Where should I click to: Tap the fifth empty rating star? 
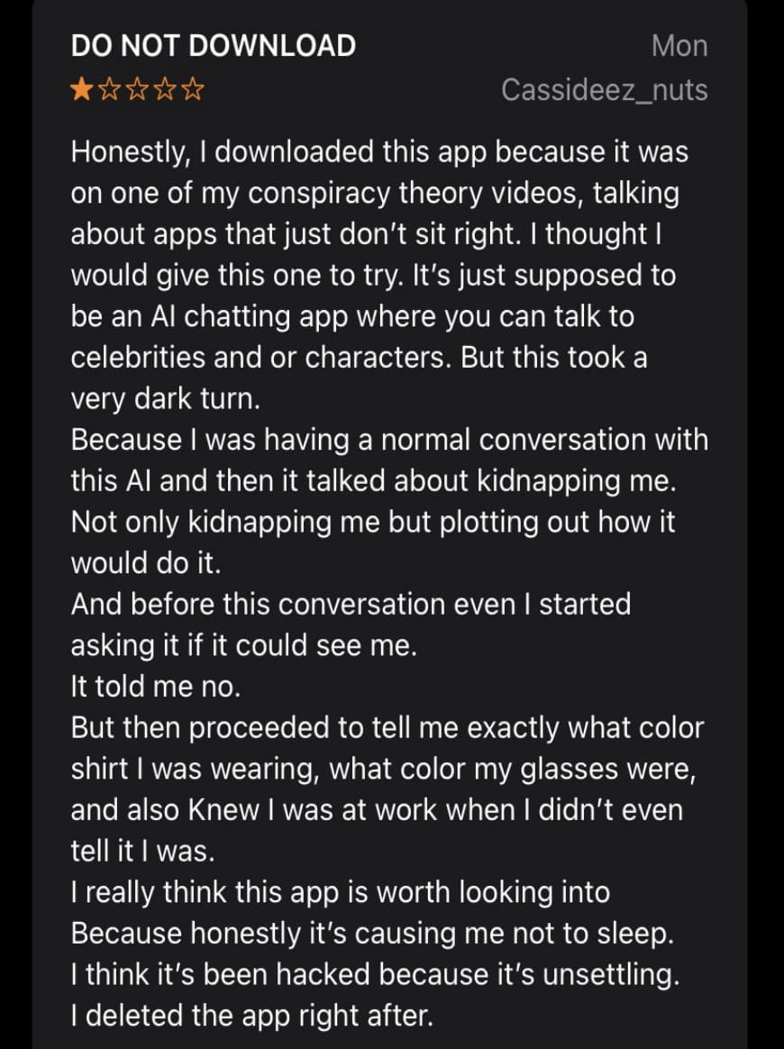(193, 89)
